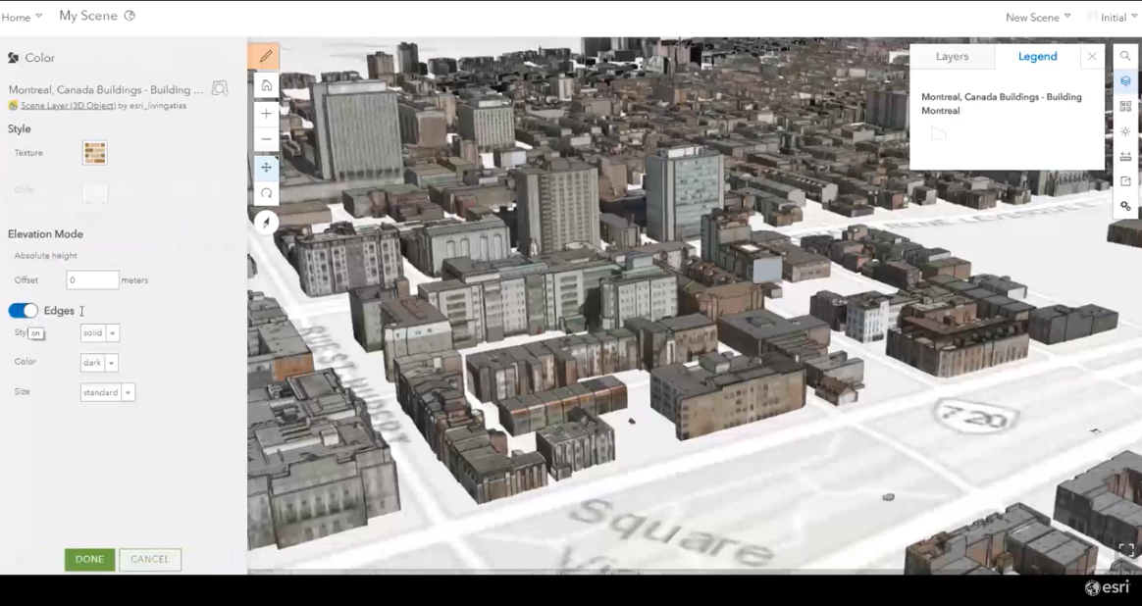Open the edge Size 'standard' dropdown
Viewport: 1142px width, 606px height.
click(x=107, y=392)
